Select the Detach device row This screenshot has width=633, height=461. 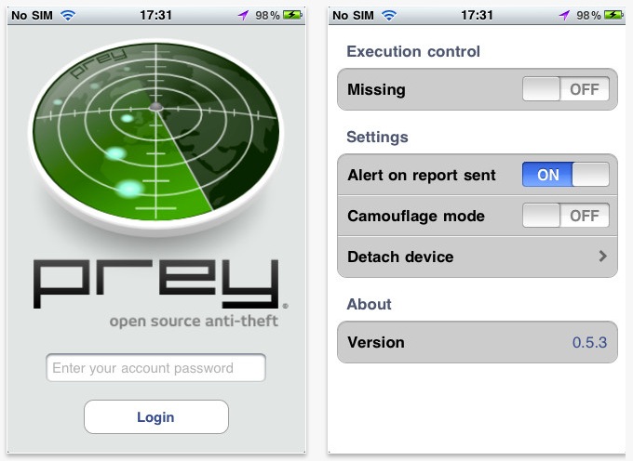[x=478, y=257]
